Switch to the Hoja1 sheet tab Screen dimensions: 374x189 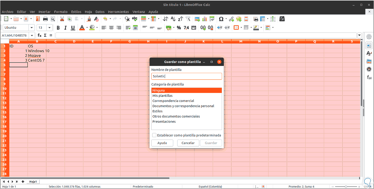[33, 182]
